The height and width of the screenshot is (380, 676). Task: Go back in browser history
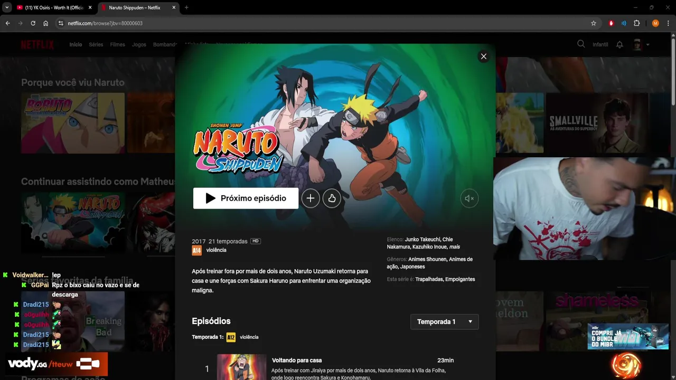pos(7,23)
